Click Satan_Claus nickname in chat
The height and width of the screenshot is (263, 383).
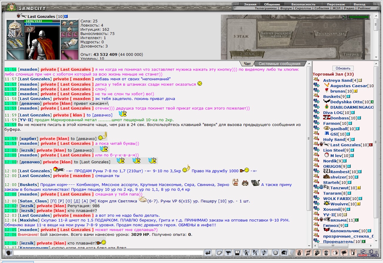(34, 201)
